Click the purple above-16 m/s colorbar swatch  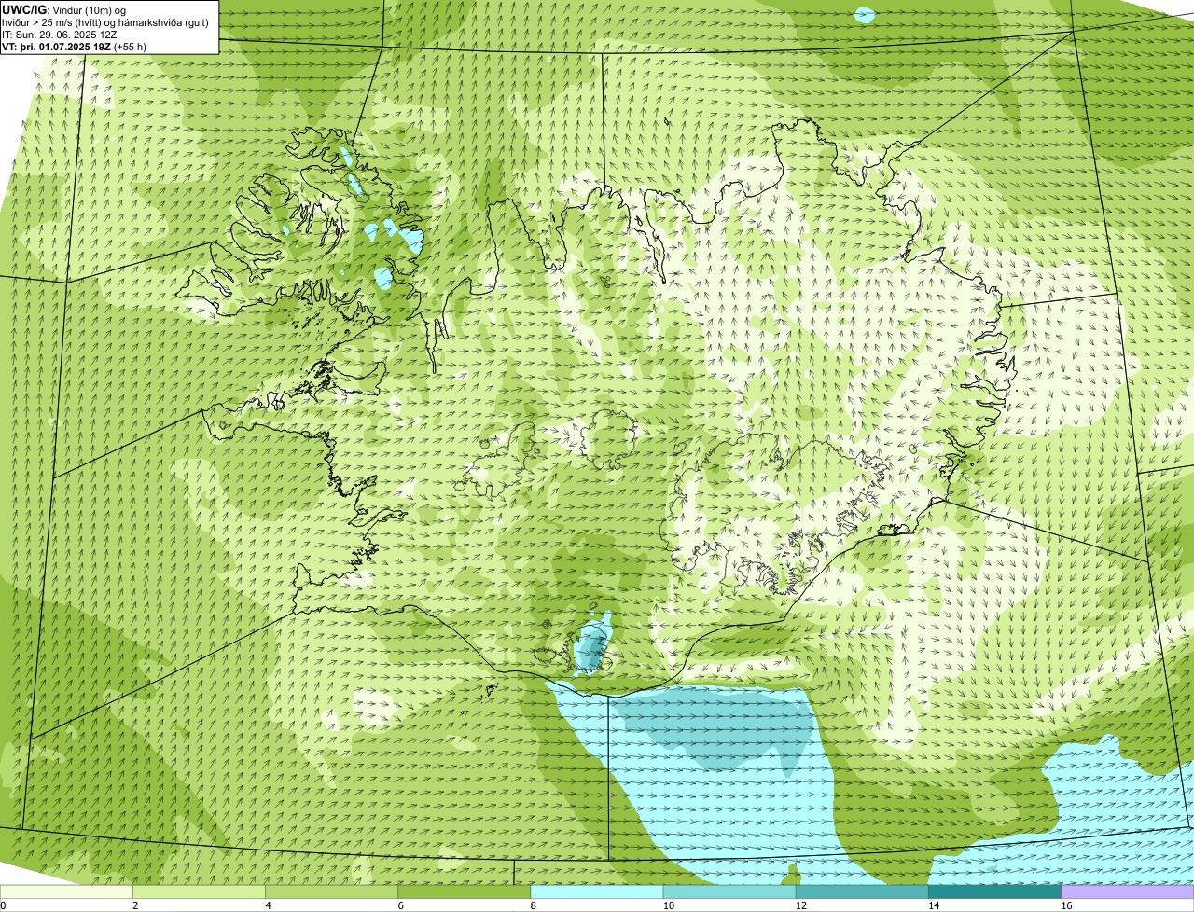(x=1128, y=891)
